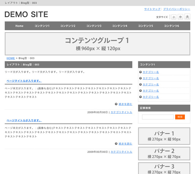Open the プライバシーポリシー link
Screen dimensions: 195x174
(177, 9)
